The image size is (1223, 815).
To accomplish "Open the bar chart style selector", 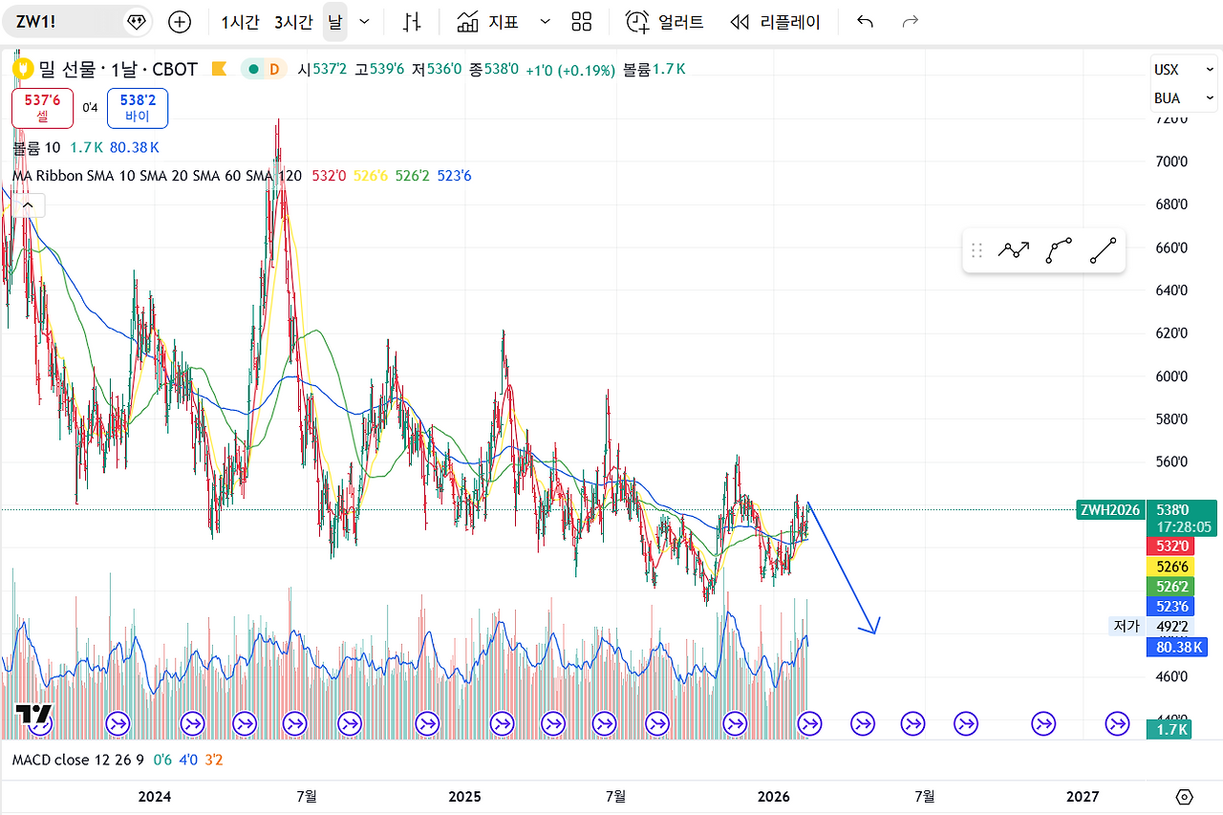I will point(412,22).
